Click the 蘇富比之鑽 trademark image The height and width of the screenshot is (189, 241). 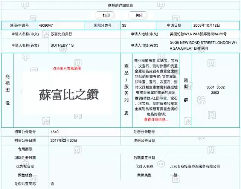tap(67, 94)
